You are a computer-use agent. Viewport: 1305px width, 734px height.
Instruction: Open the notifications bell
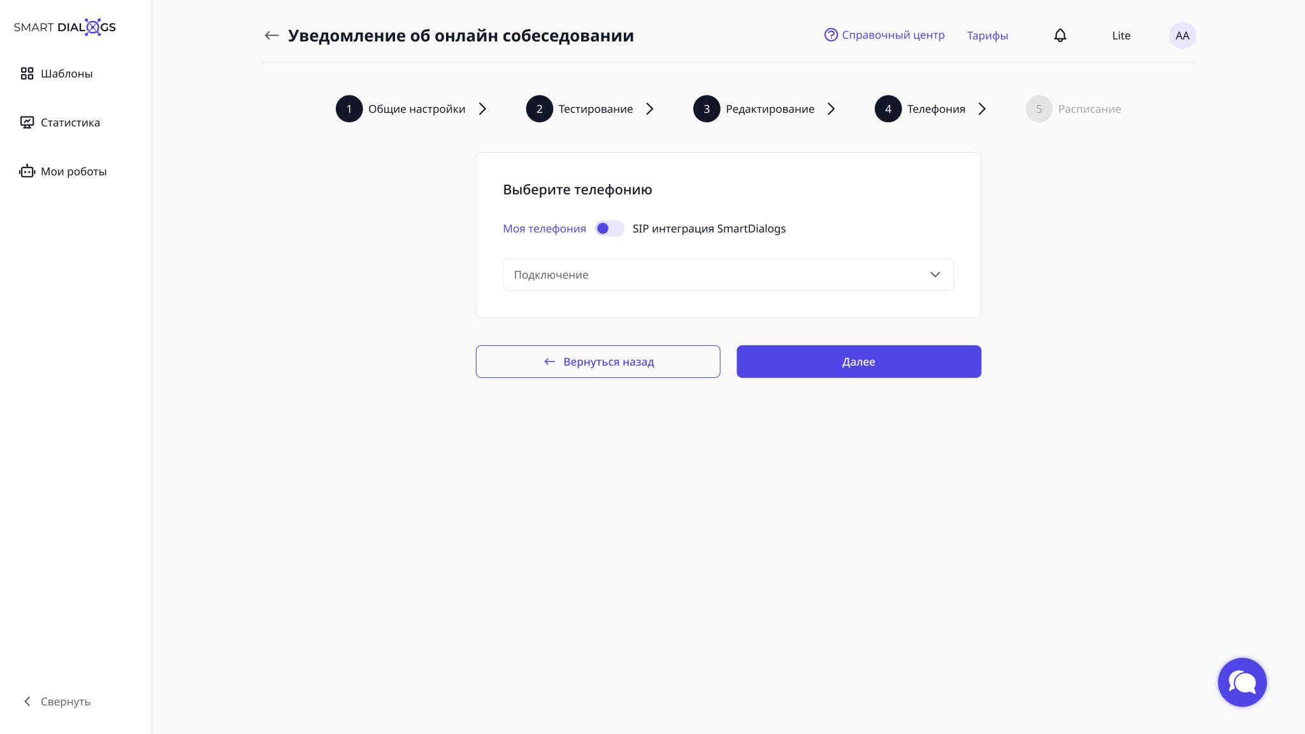click(1060, 36)
